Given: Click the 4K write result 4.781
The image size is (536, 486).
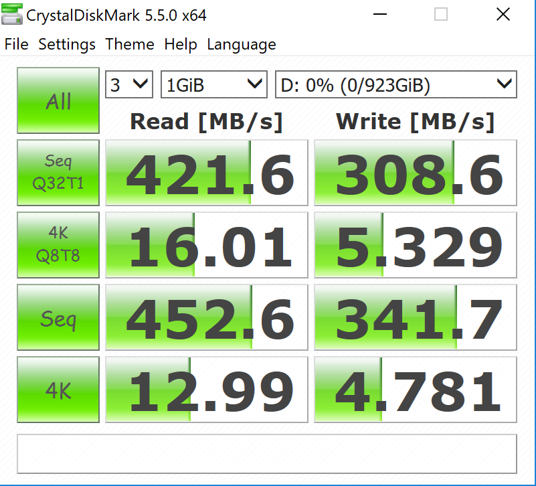Looking at the screenshot, I should (x=416, y=390).
